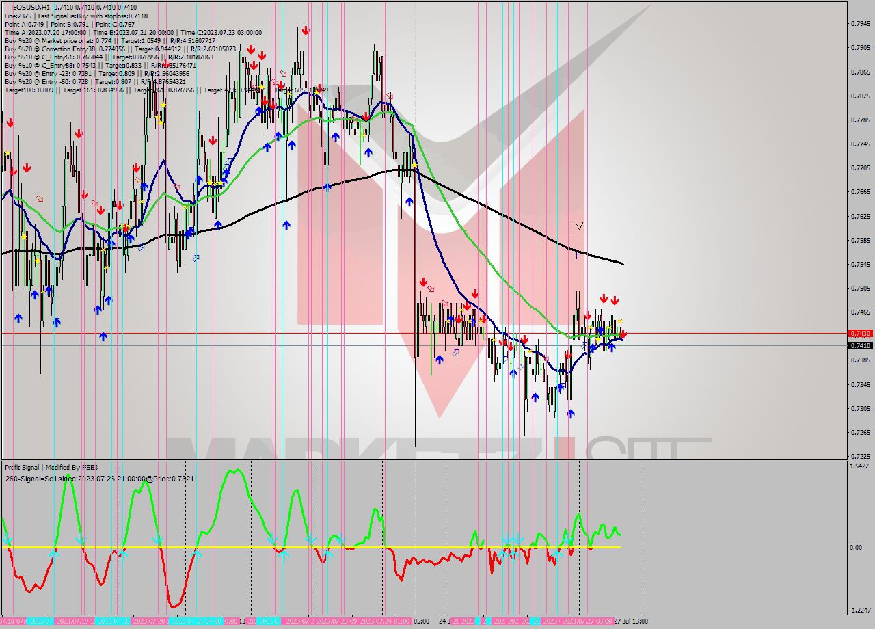Click the 'Profit-Signal | Modified By FSB3' indicator label
This screenshot has width=875, height=629.
[51, 467]
